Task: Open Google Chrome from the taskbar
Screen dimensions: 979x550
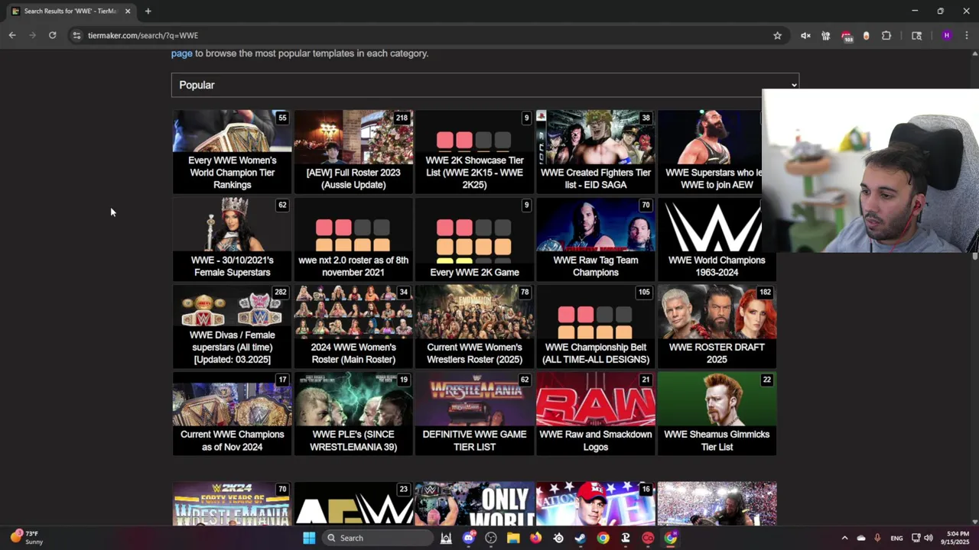Action: tap(603, 538)
